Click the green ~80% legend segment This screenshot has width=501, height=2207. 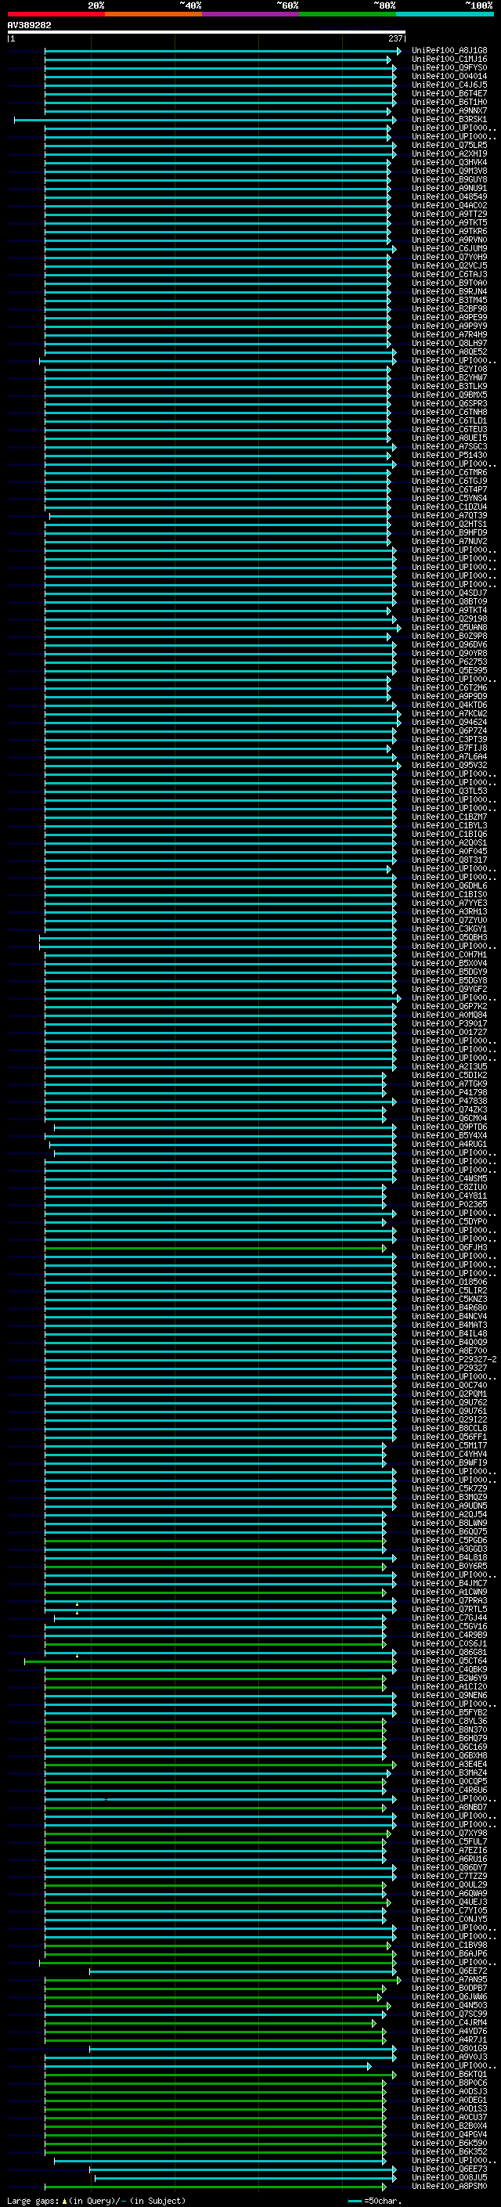click(x=348, y=14)
